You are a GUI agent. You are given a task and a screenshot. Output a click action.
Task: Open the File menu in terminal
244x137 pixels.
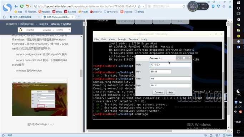(x=96, y=39)
